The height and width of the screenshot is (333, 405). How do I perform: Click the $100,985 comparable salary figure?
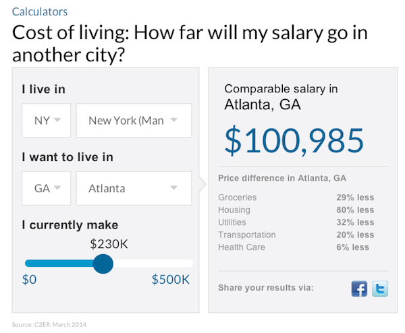(x=294, y=141)
